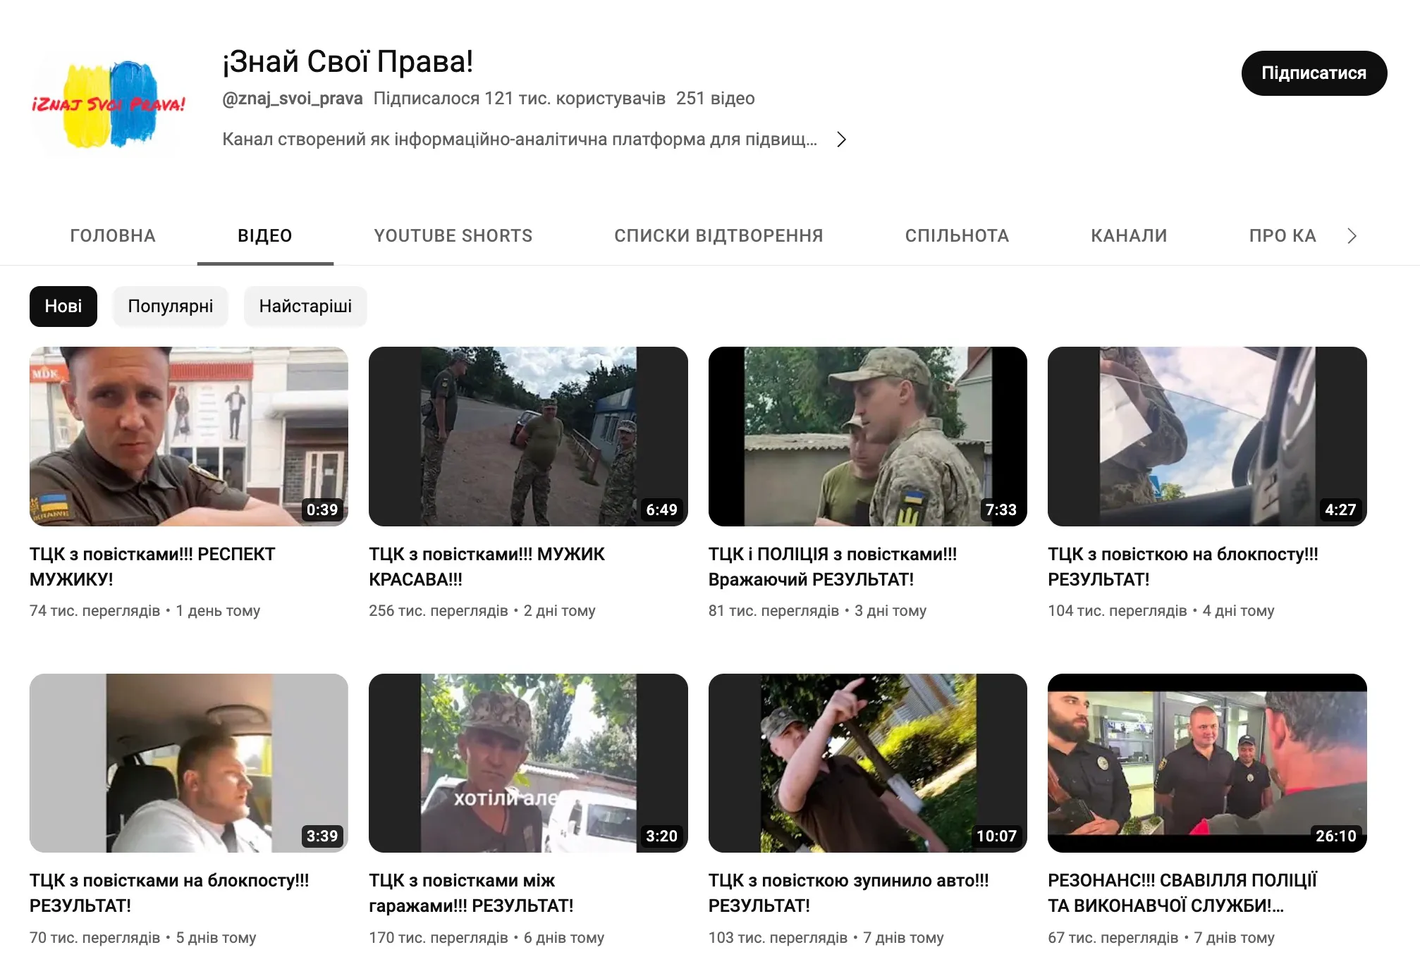Open the 'ТЦК і ПОЛІЦІЯ з повістками' title
Screen dimensions: 1420x964
pyautogui.click(x=832, y=567)
